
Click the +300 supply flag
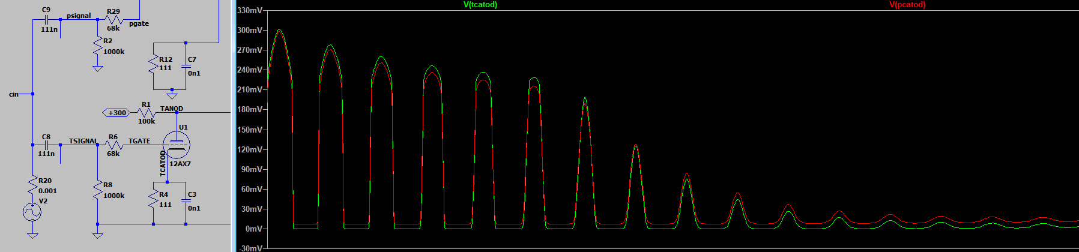coord(116,113)
